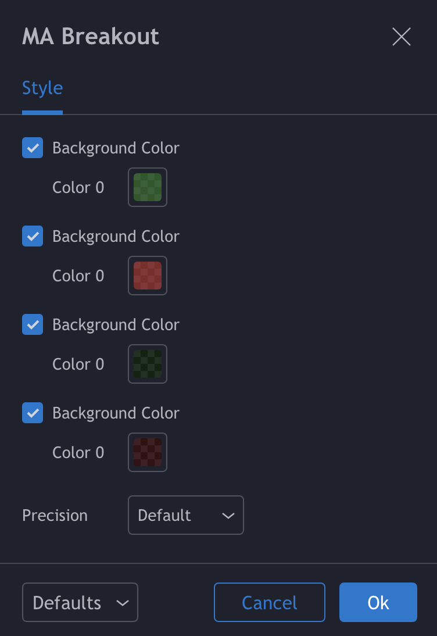Expand the Precision dropdown set to Default
The image size is (437, 636).
(x=186, y=515)
